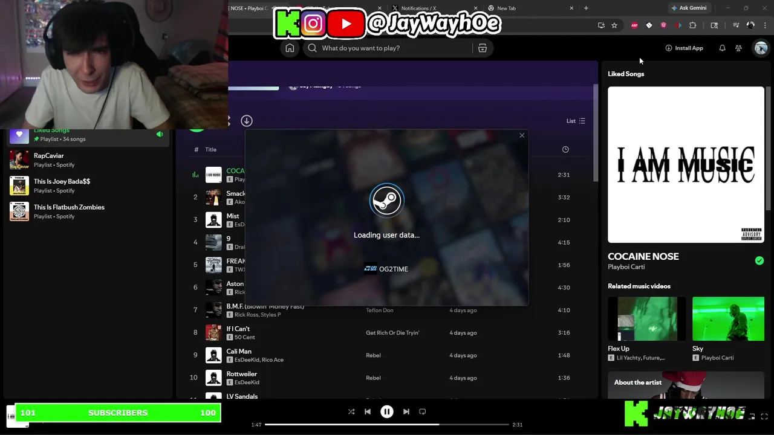
Task: Open I AM MUSIC album cover
Action: (686, 164)
